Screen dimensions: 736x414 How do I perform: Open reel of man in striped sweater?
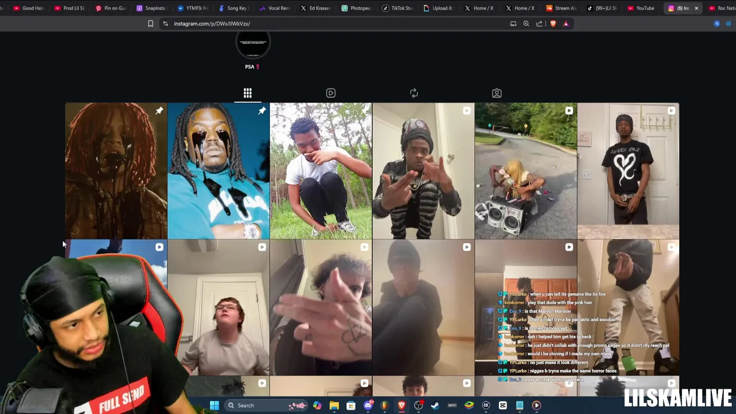(423, 171)
